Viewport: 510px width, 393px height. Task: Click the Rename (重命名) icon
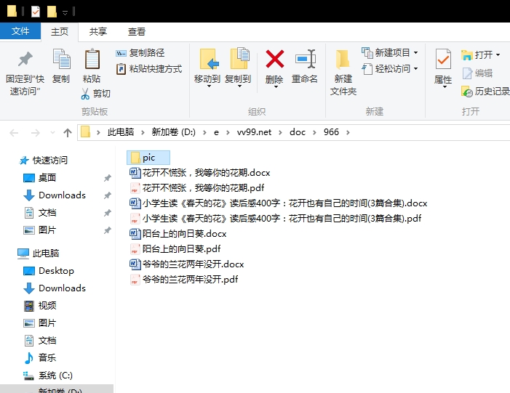tap(305, 59)
